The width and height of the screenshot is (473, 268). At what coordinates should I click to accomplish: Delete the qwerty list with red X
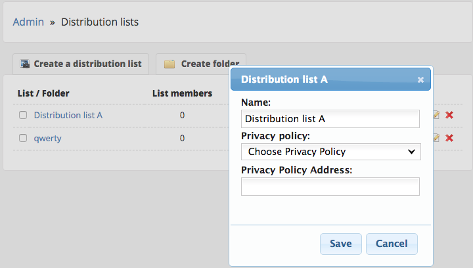tap(449, 138)
